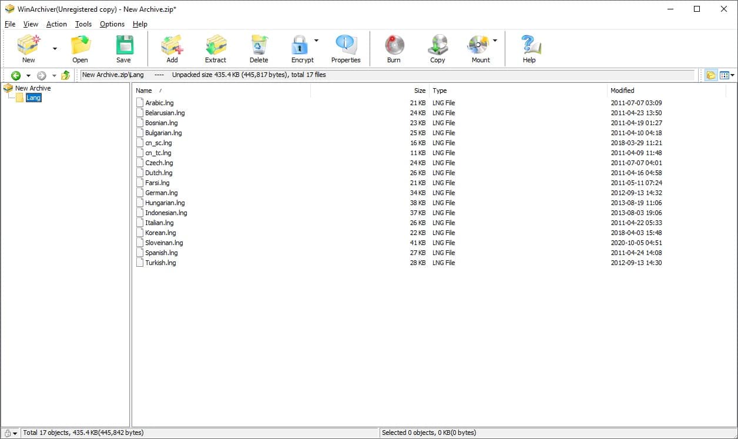Select the Farsi.lng file
738x439 pixels.
(157, 183)
